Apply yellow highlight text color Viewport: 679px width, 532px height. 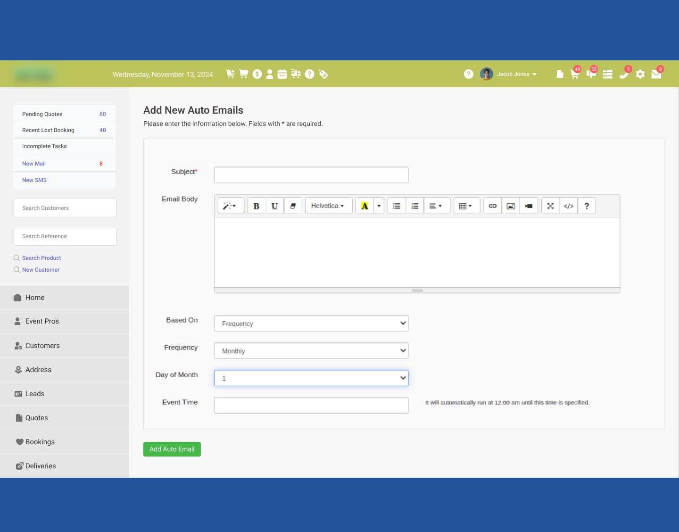pyautogui.click(x=364, y=206)
